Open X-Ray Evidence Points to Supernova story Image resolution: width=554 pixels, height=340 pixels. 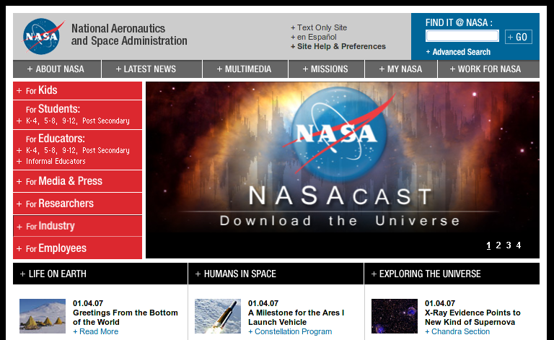tap(472, 318)
